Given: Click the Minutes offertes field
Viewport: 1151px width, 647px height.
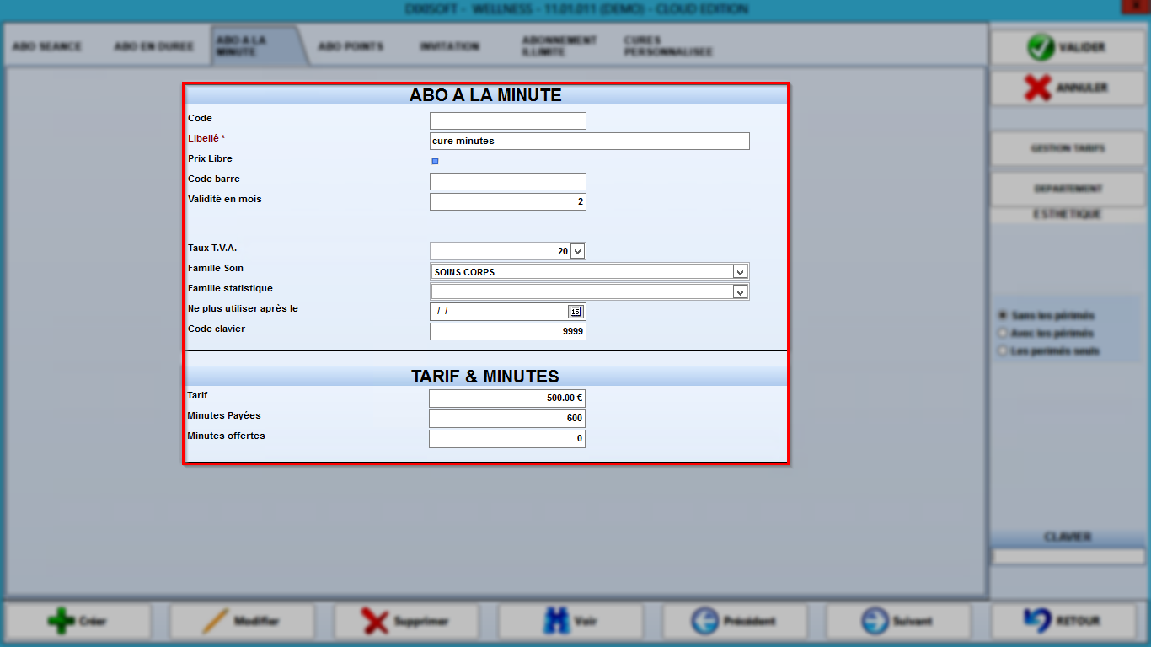Looking at the screenshot, I should click(x=507, y=438).
